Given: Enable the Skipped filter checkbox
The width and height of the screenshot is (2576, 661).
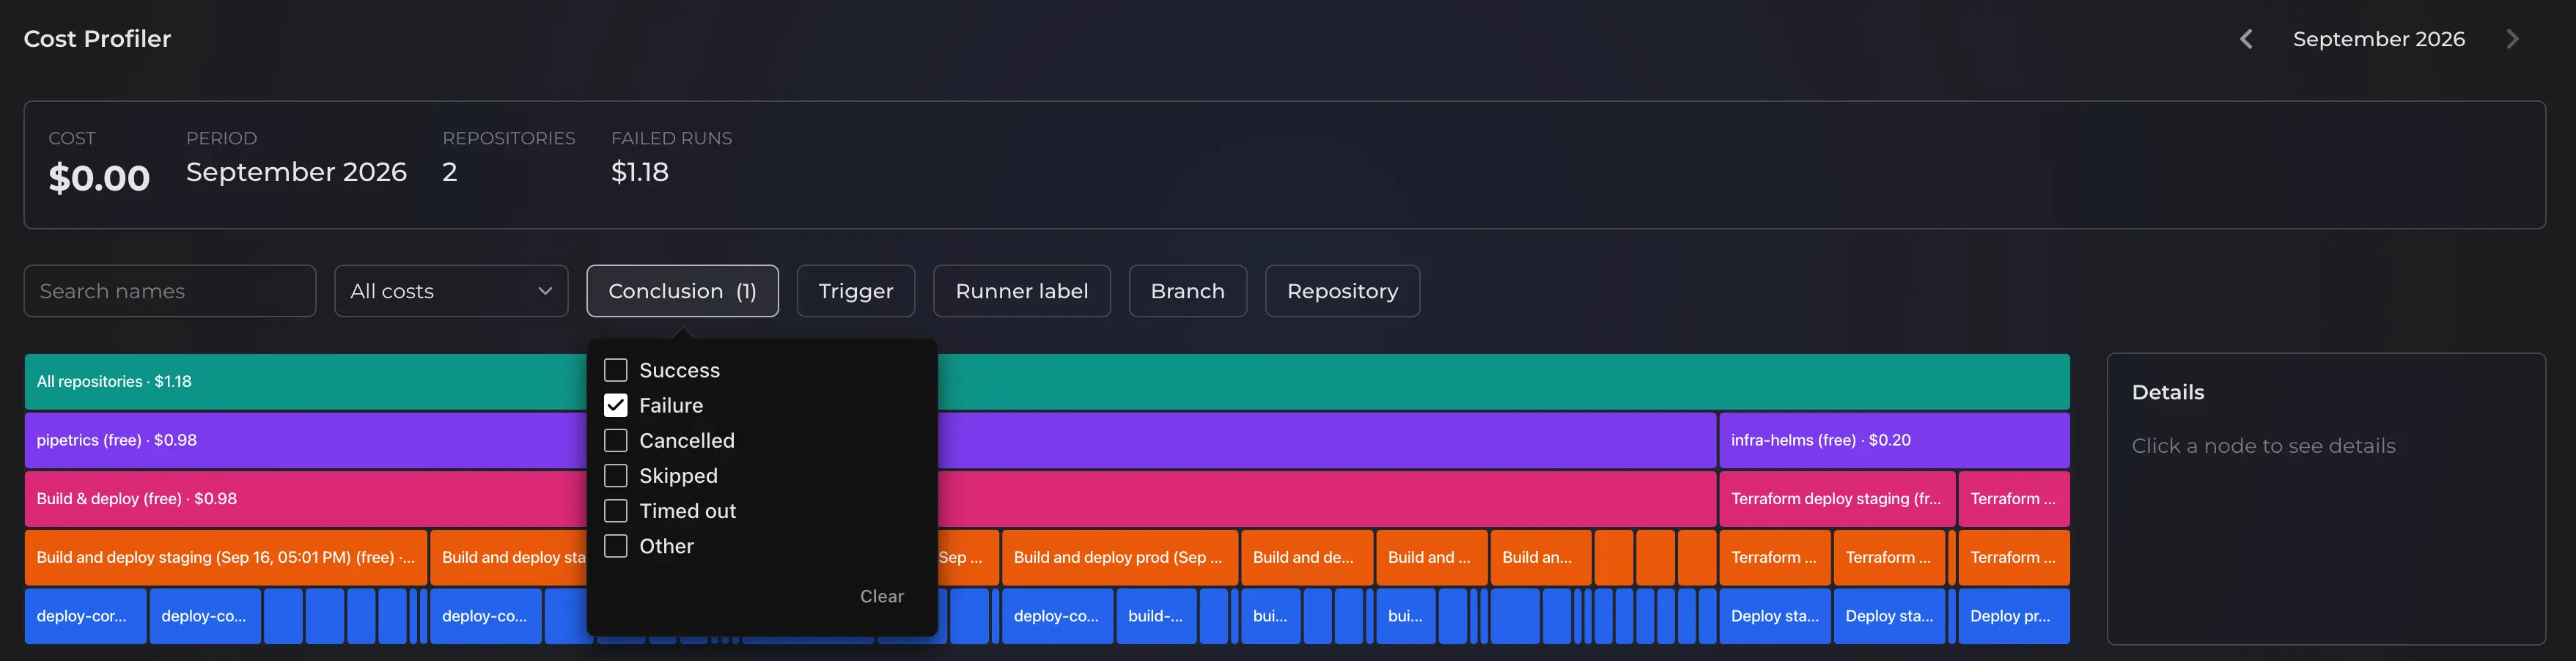Looking at the screenshot, I should (x=616, y=475).
